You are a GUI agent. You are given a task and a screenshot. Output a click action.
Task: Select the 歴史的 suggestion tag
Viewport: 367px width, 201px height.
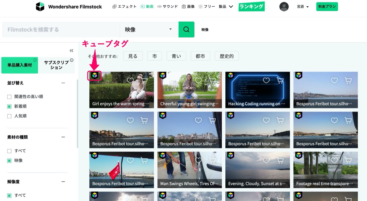pyautogui.click(x=227, y=56)
